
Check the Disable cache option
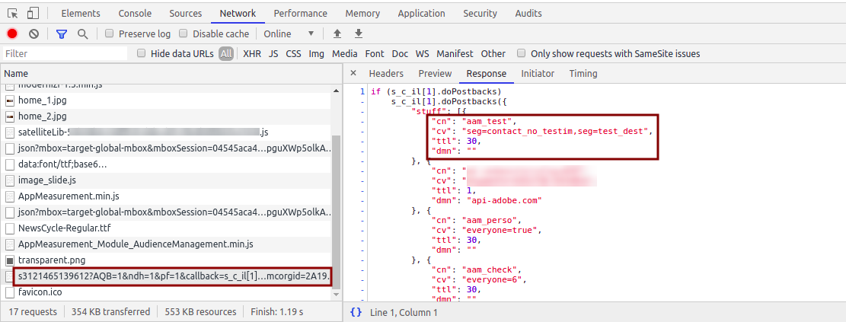pyautogui.click(x=184, y=33)
